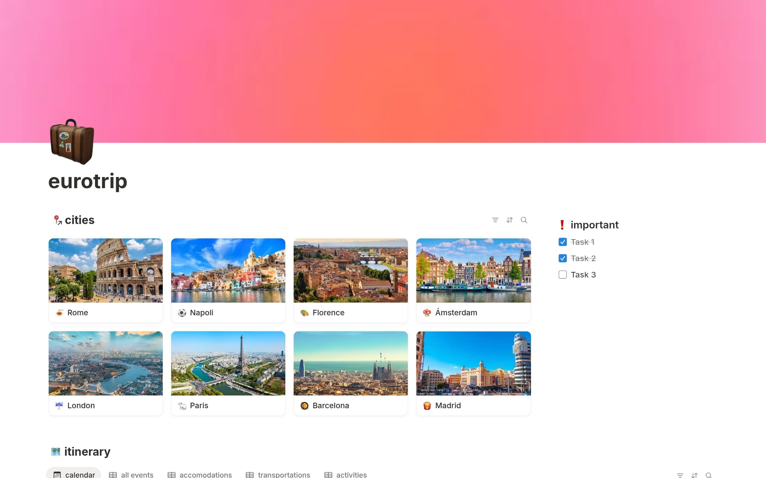Select the activities view
The height and width of the screenshot is (478, 766).
coord(351,474)
